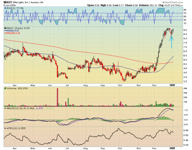Click the 0.40 ATR axis label

point(186,140)
